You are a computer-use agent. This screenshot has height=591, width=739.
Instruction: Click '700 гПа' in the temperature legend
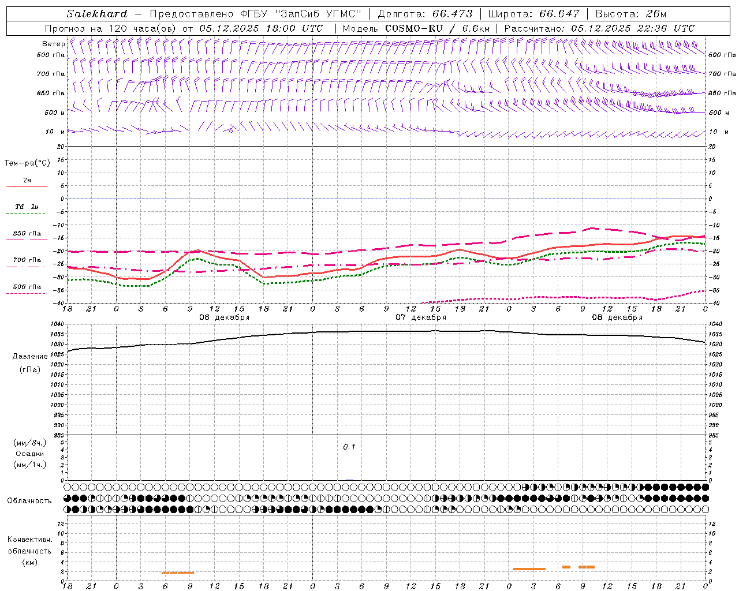(27, 260)
